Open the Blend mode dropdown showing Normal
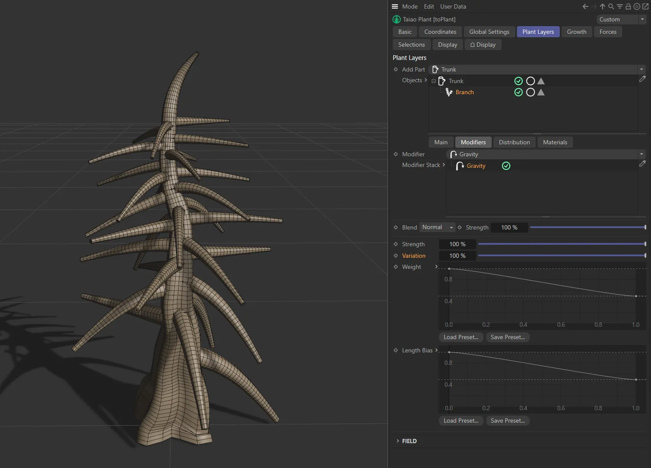Viewport: 651px width, 468px height. point(436,227)
